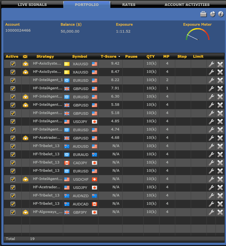The width and height of the screenshot is (226, 246).
Task: Click account number 10000024466
Action: click(18, 30)
